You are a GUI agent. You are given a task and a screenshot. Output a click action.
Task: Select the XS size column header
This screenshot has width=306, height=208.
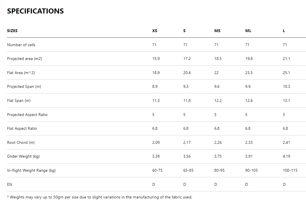[155, 31]
